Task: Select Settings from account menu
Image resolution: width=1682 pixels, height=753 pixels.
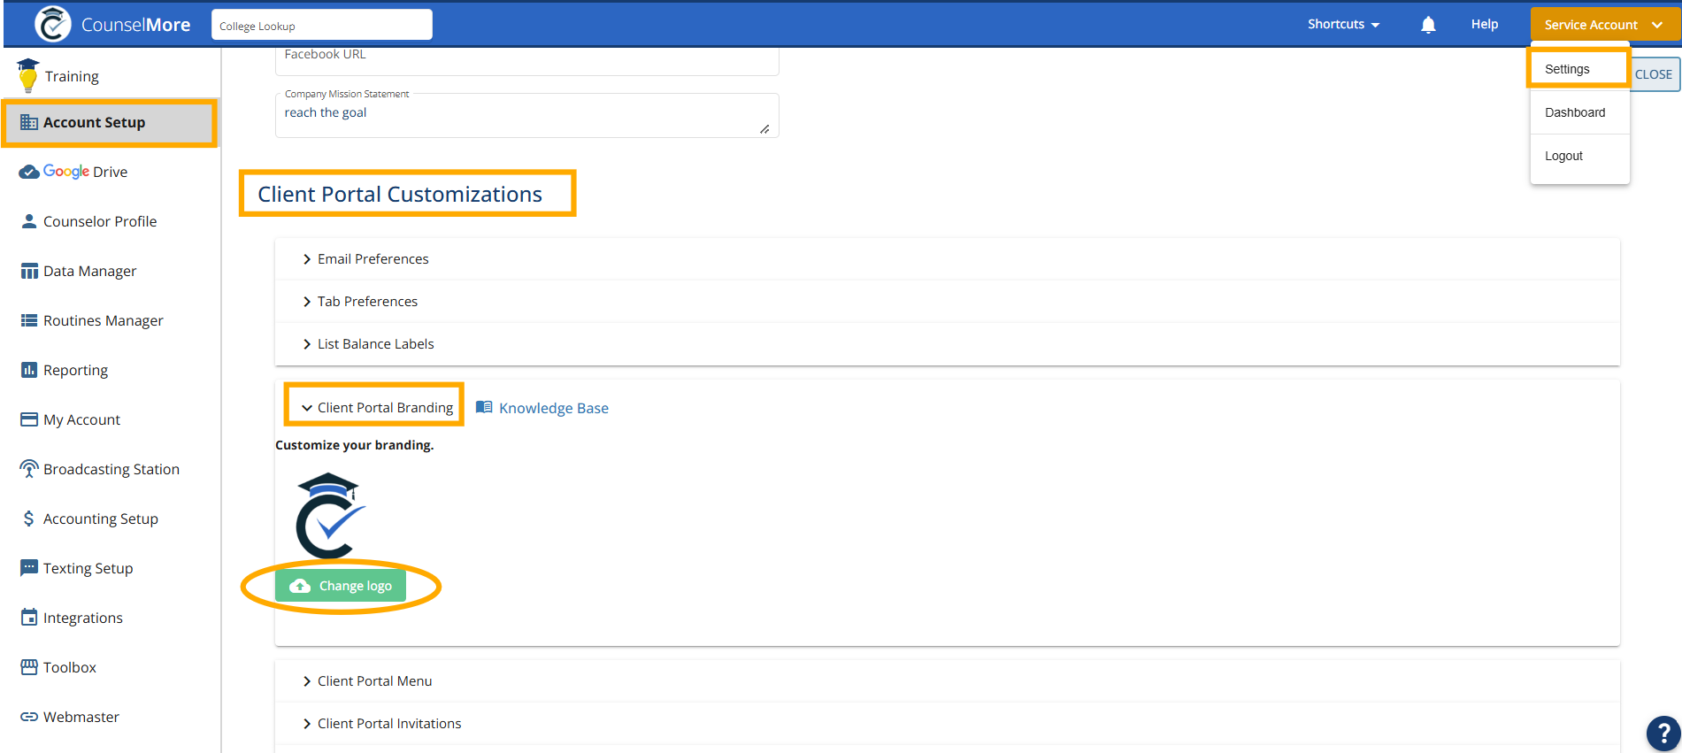Action: [1579, 69]
